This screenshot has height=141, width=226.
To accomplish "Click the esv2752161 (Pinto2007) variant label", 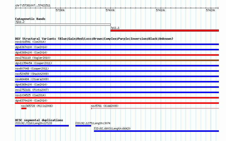I will [32, 90].
